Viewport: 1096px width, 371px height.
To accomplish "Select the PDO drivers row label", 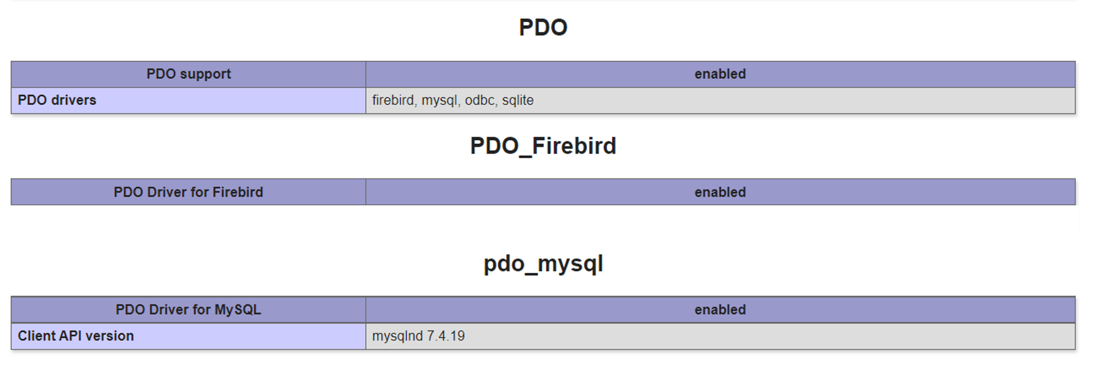I will point(188,101).
